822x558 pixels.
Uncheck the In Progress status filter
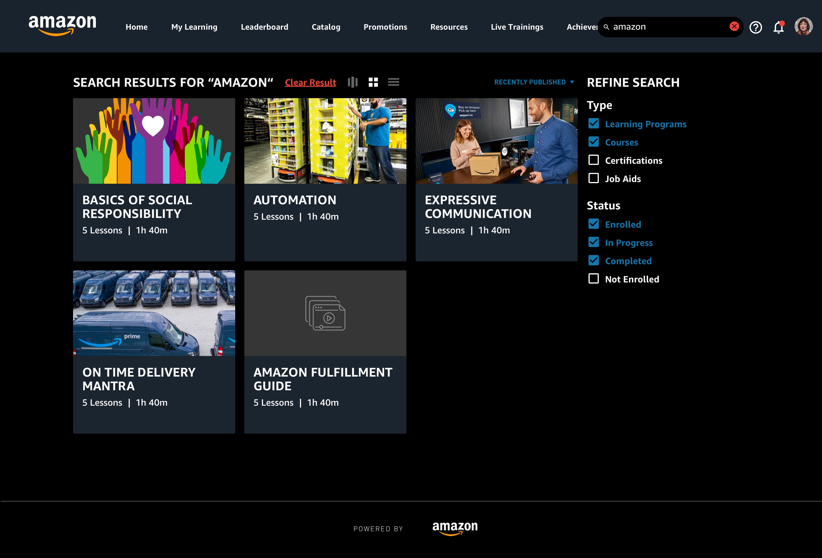pos(593,242)
